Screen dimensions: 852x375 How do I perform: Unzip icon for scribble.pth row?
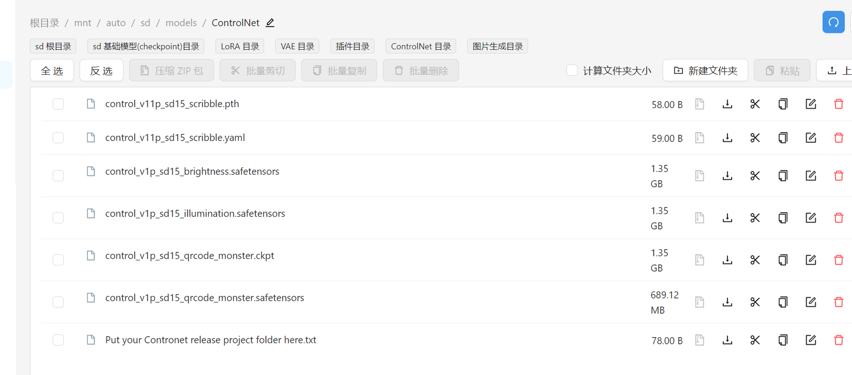click(x=699, y=104)
